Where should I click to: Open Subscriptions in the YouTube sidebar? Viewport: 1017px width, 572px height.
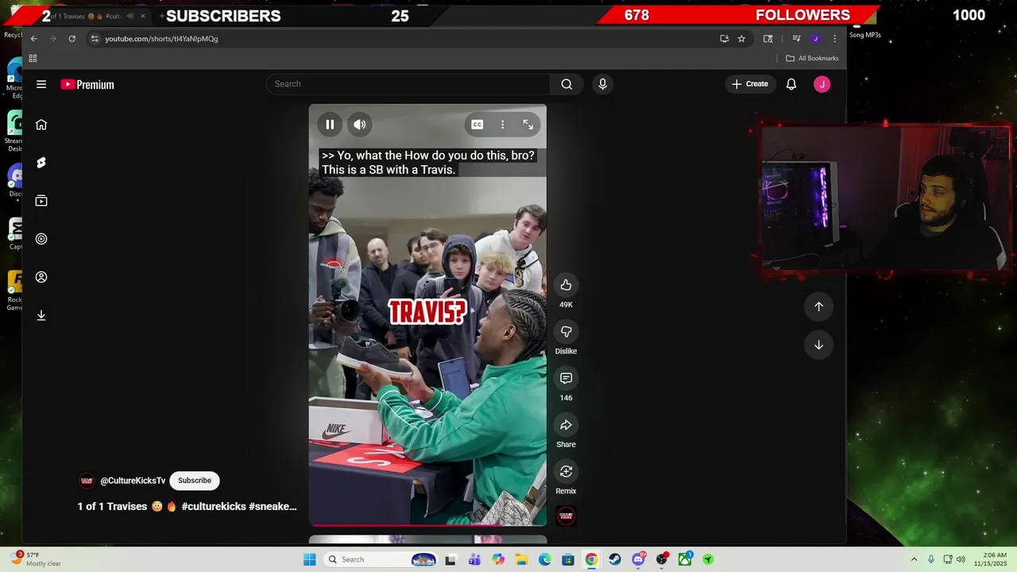click(41, 201)
